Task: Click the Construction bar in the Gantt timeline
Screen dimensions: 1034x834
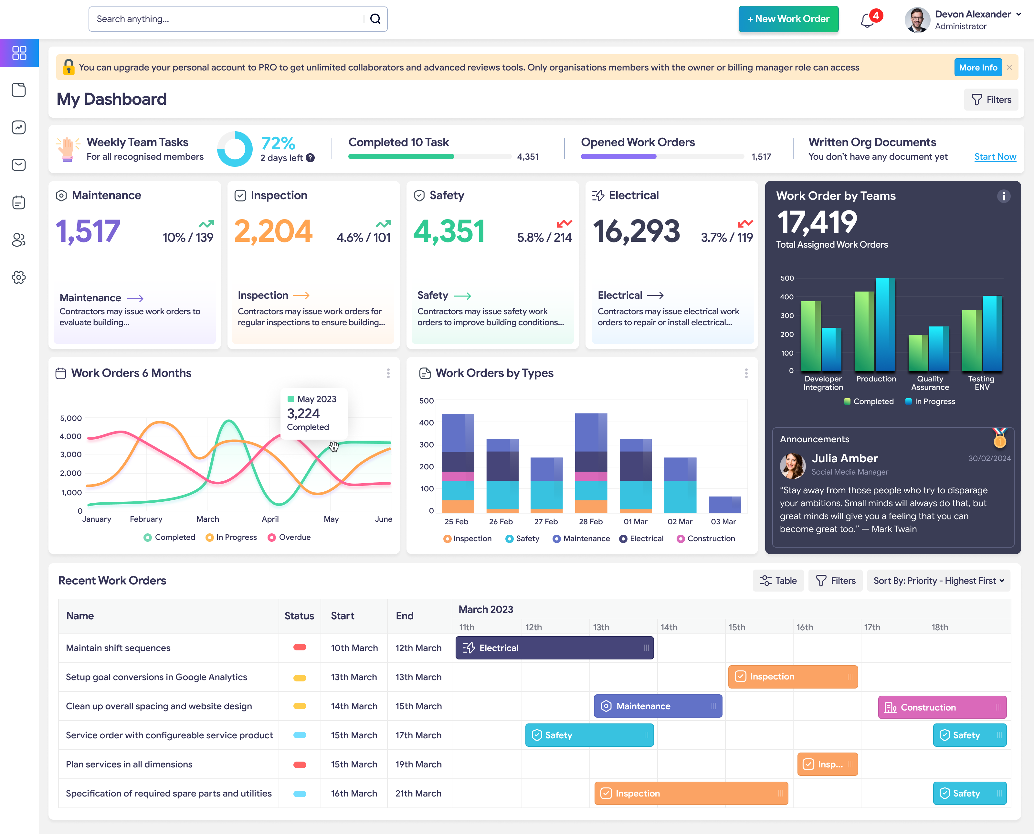Action: (x=942, y=707)
